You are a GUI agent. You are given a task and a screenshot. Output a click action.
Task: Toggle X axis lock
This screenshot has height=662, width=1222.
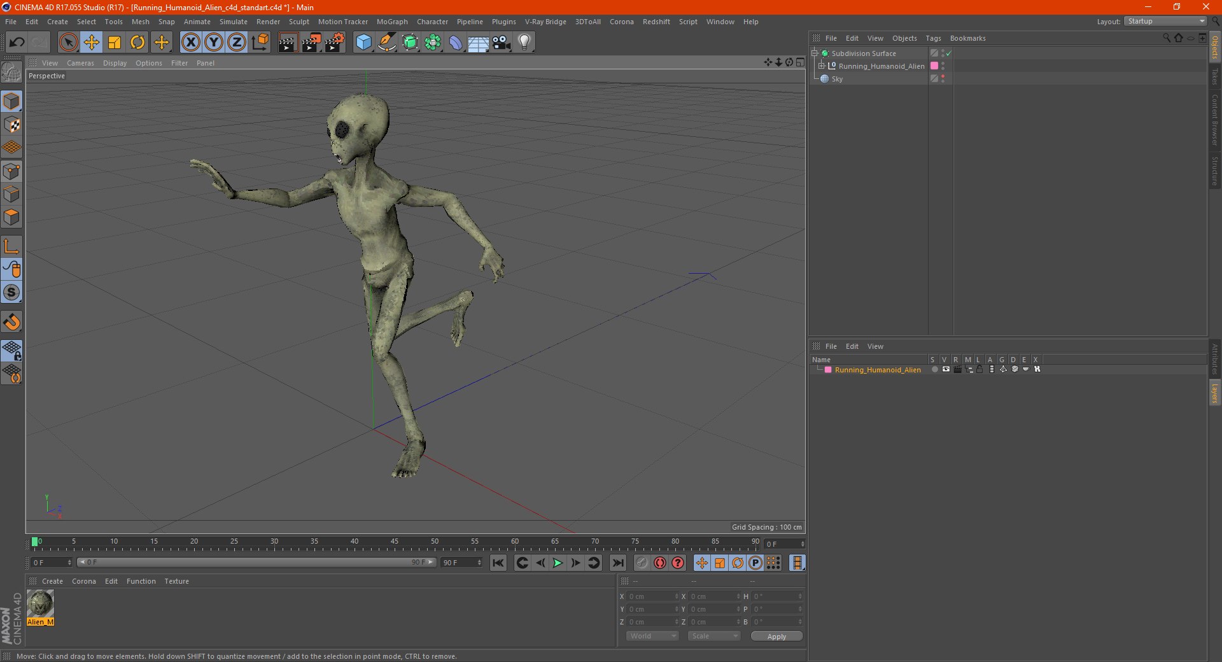tap(190, 43)
